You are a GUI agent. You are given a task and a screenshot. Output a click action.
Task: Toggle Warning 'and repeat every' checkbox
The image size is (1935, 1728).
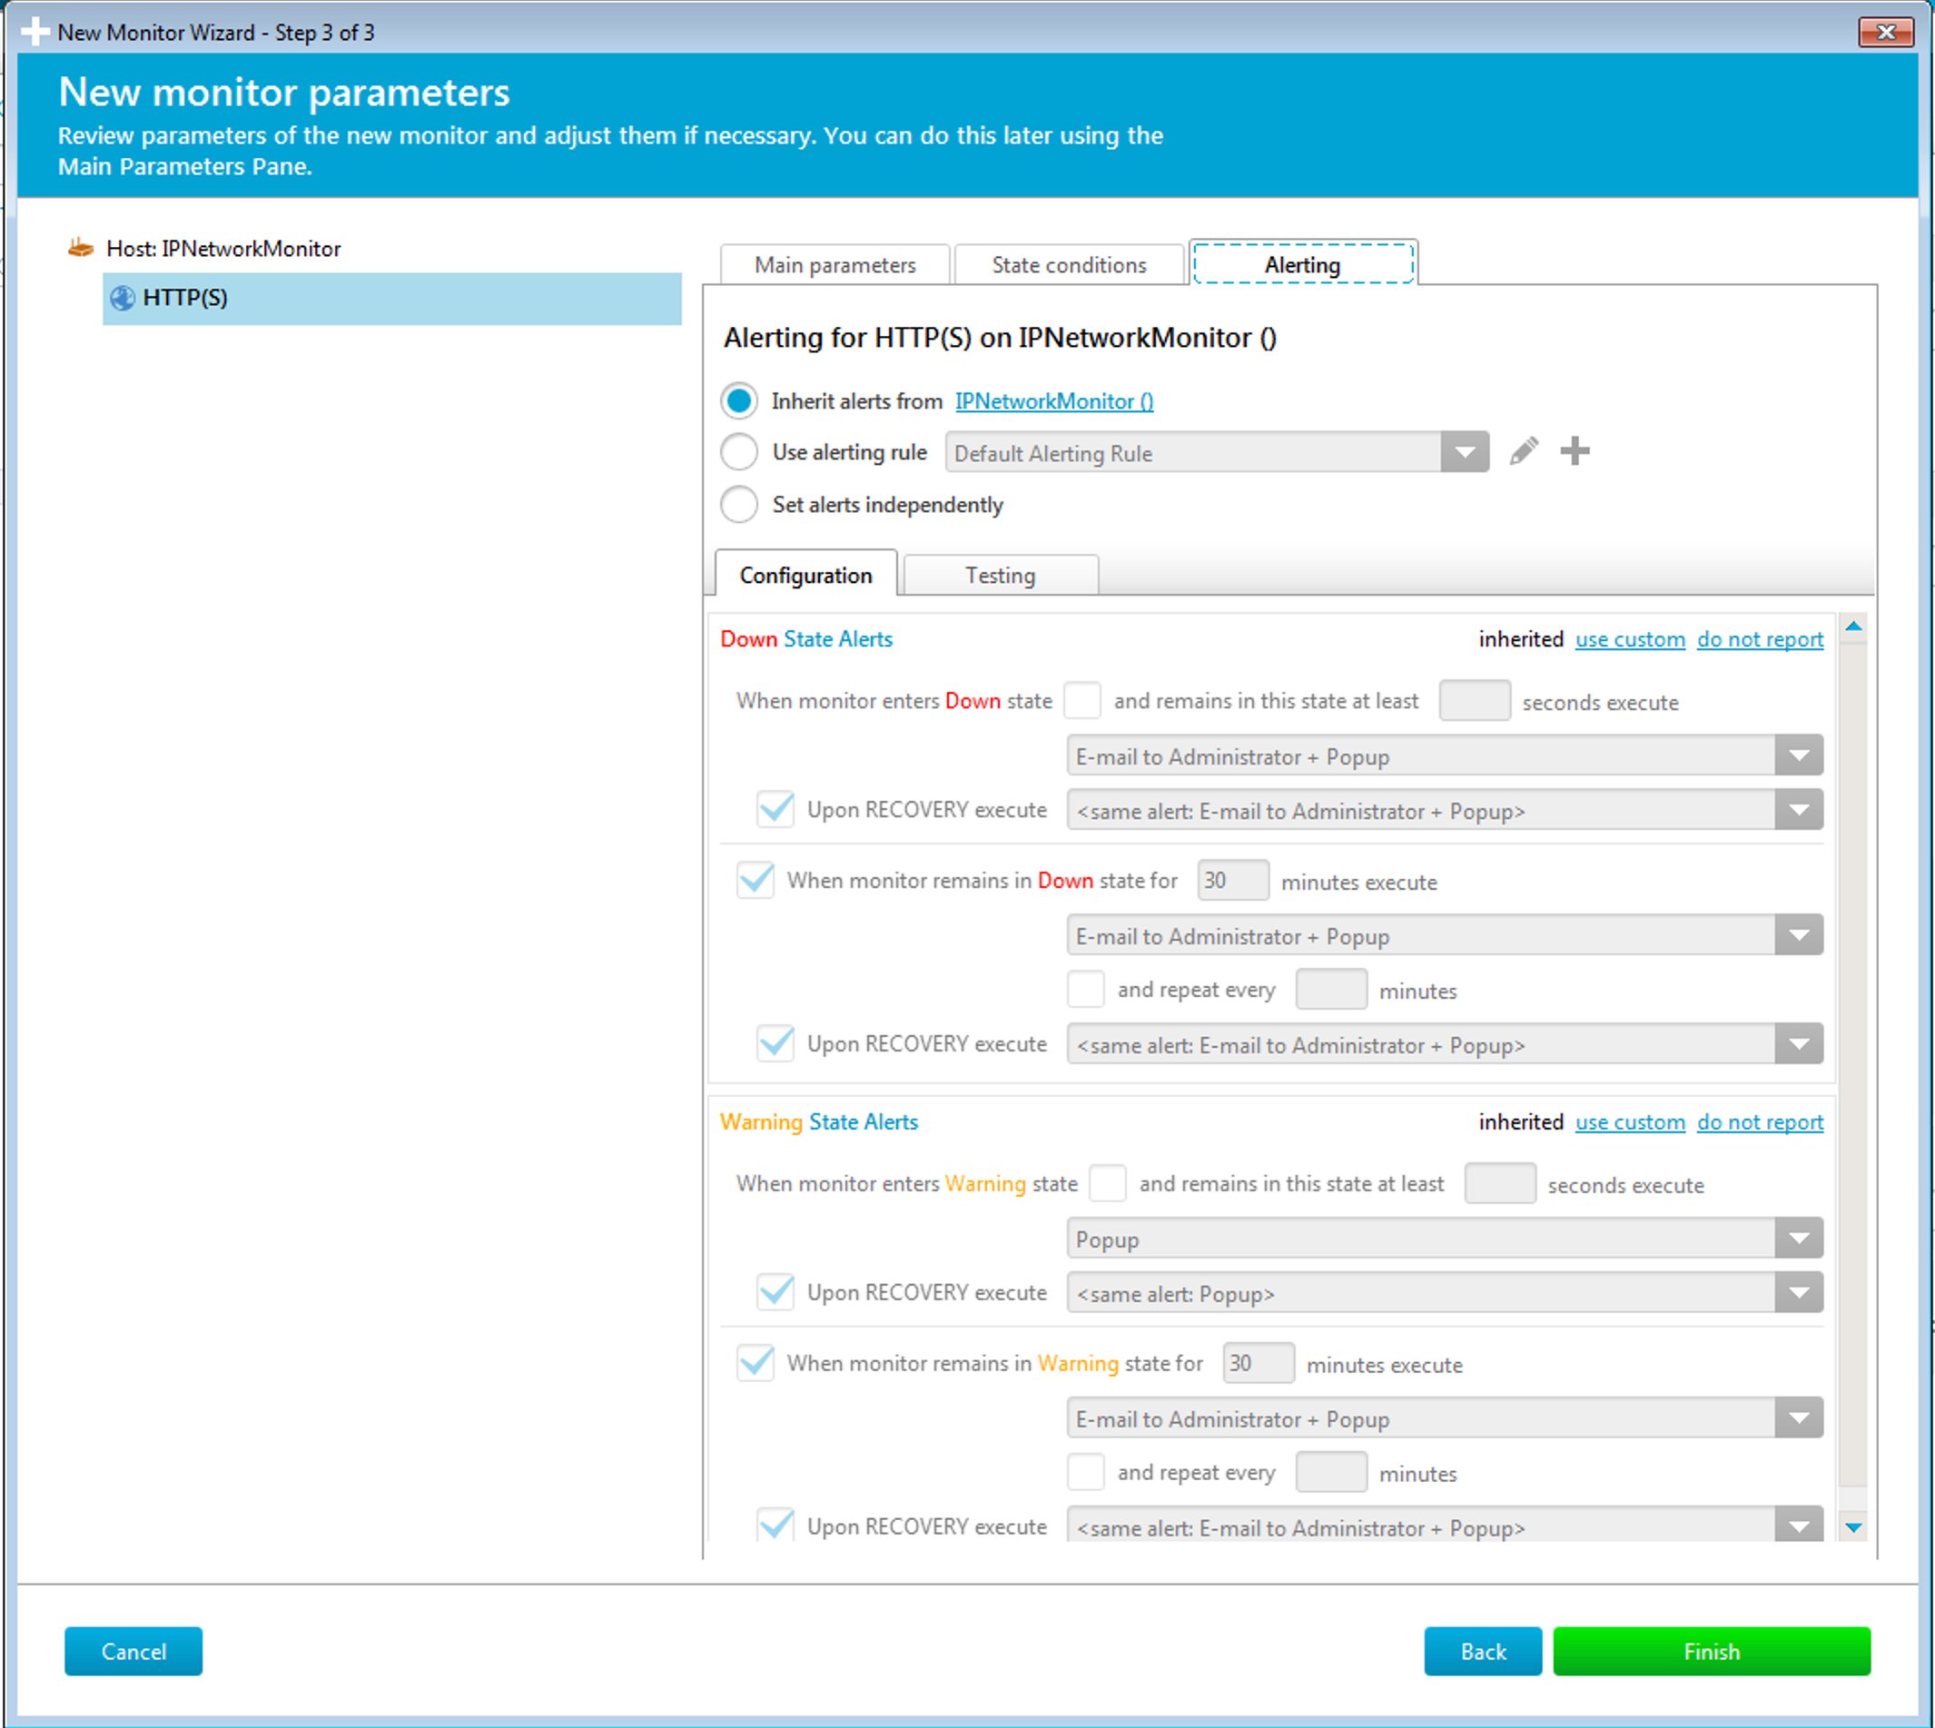pos(1085,1473)
